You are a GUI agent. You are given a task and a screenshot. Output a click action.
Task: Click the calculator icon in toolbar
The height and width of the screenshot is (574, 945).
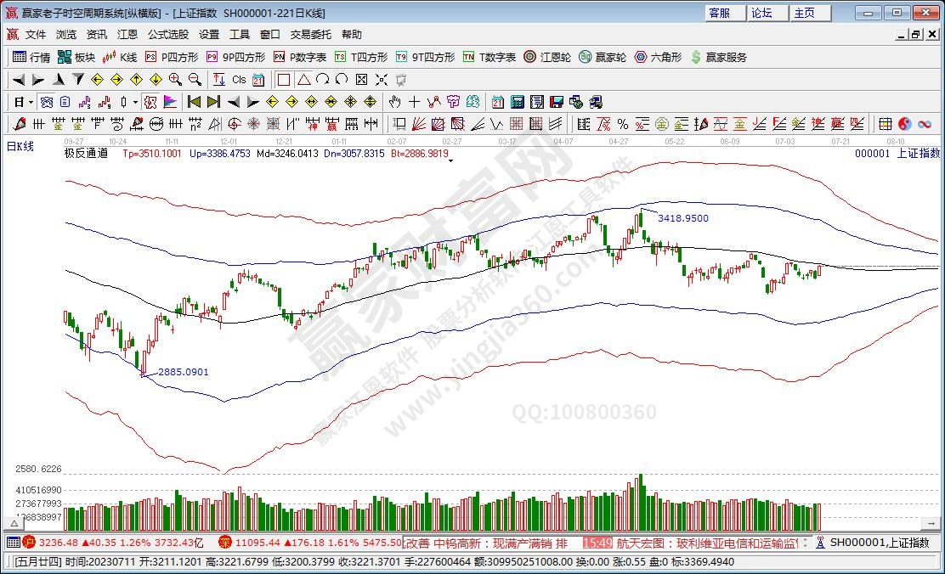[x=517, y=102]
